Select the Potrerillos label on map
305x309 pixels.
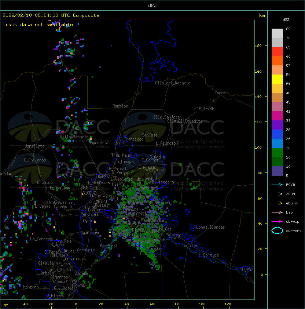tap(61, 203)
